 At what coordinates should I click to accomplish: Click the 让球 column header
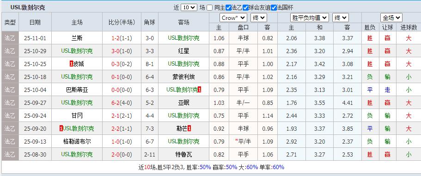(387, 27)
